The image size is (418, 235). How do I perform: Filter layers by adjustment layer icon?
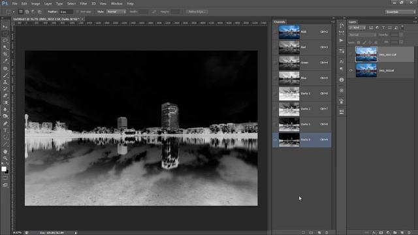click(378, 27)
